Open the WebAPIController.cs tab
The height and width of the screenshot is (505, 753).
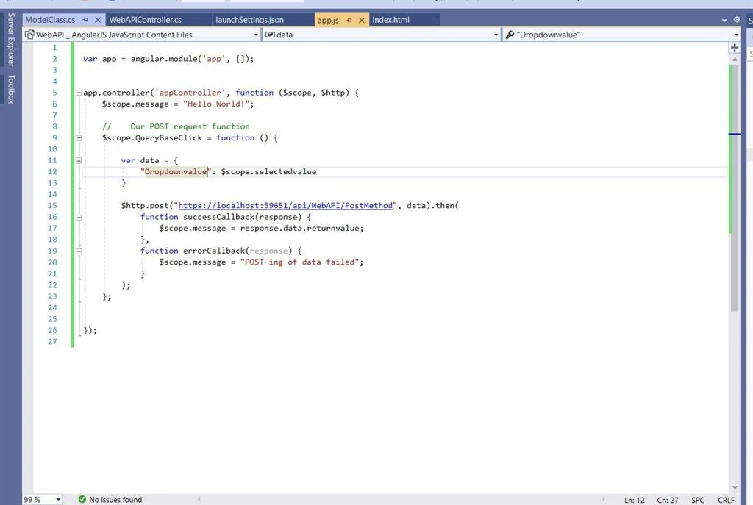(145, 20)
